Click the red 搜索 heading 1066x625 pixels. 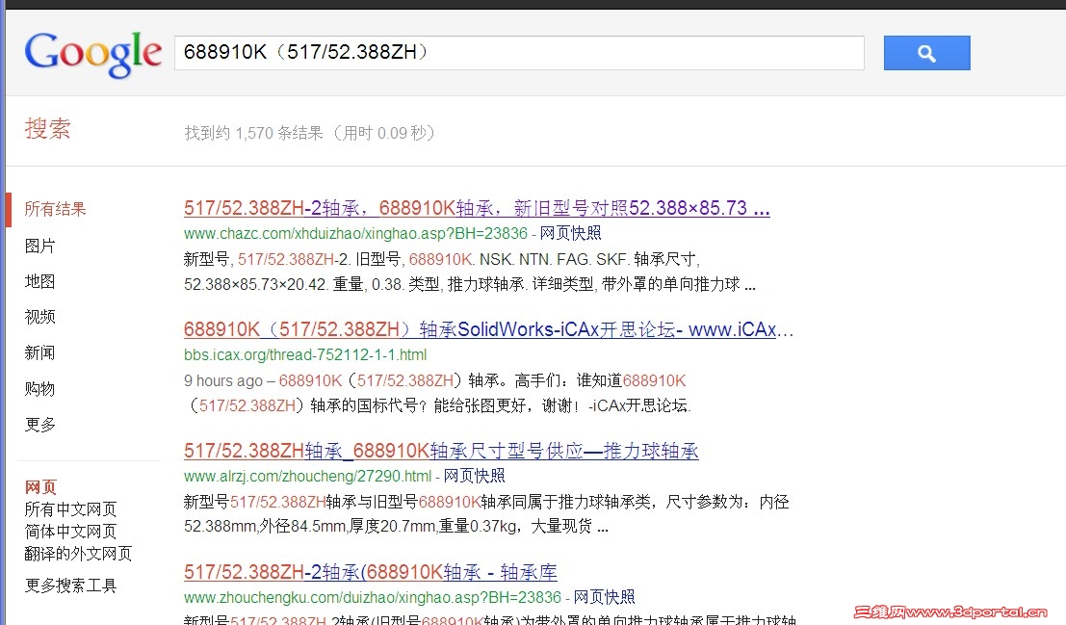47,128
